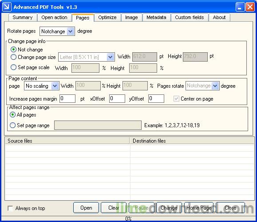The image size is (257, 222).
Task: Open the Home Page button
Action: pos(199,208)
